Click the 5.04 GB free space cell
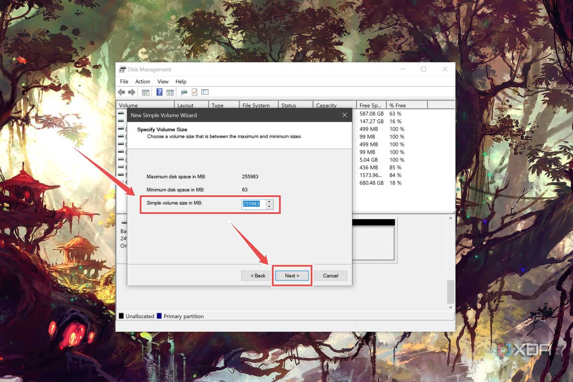This screenshot has width=573, height=382. 369,160
